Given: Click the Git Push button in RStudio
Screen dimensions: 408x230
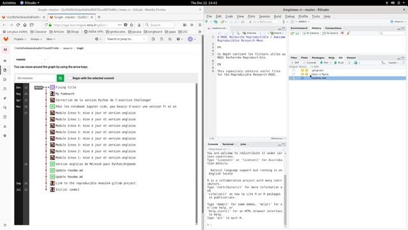Looking at the screenshot, I should click(339, 63).
